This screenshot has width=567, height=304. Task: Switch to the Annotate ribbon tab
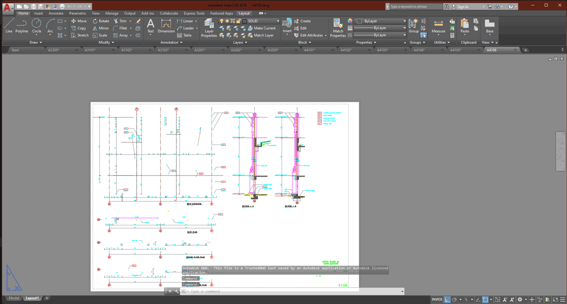56,13
